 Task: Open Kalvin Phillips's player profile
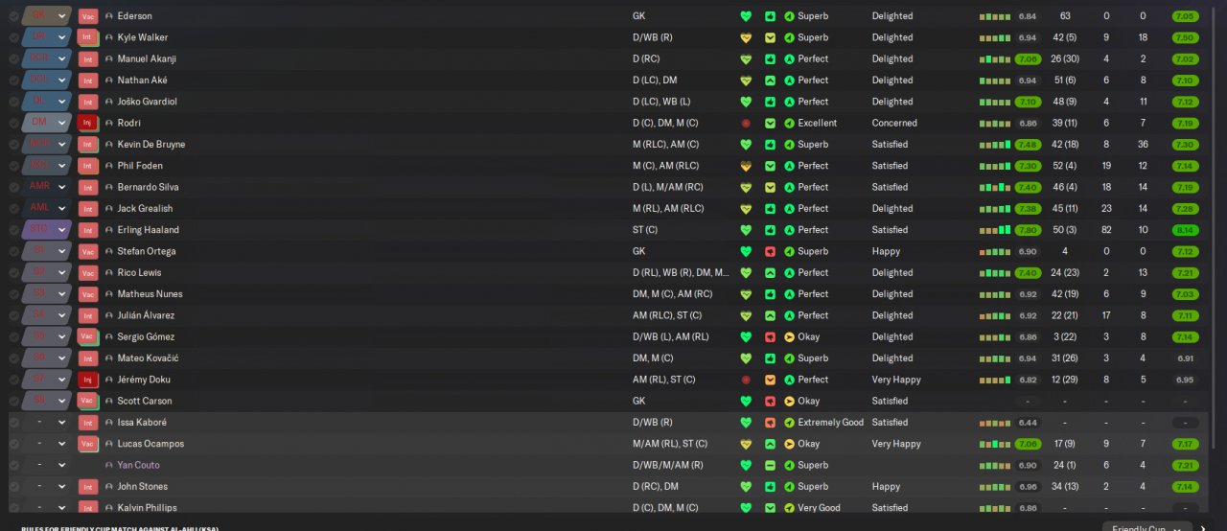(x=147, y=508)
